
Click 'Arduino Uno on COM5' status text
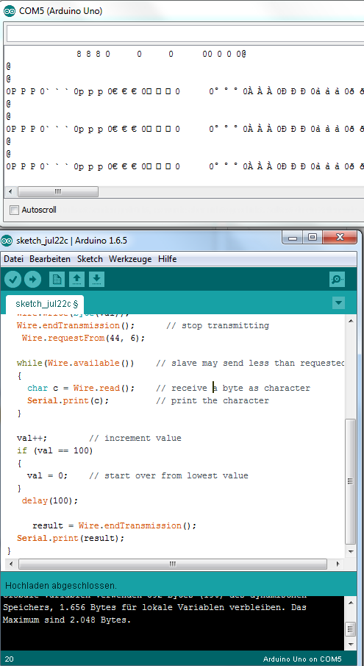point(302,659)
